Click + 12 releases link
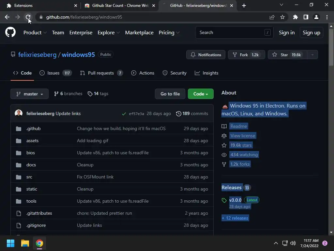 coord(235,218)
